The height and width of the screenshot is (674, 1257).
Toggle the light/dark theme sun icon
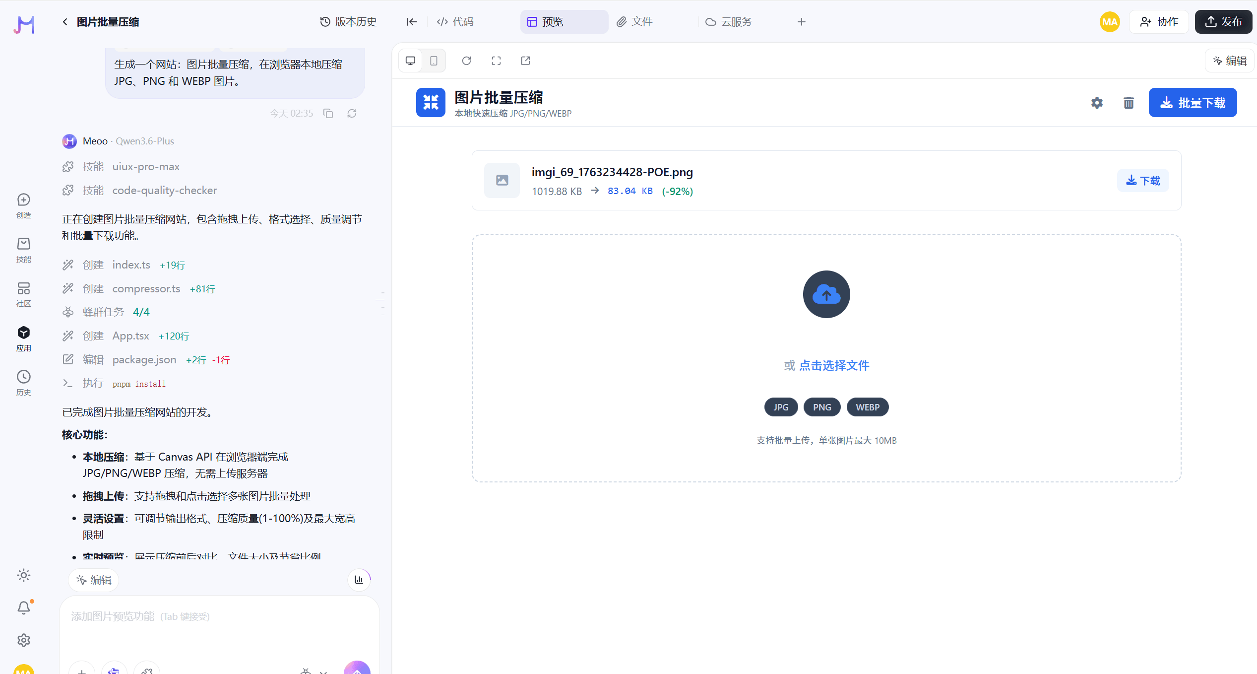24,575
